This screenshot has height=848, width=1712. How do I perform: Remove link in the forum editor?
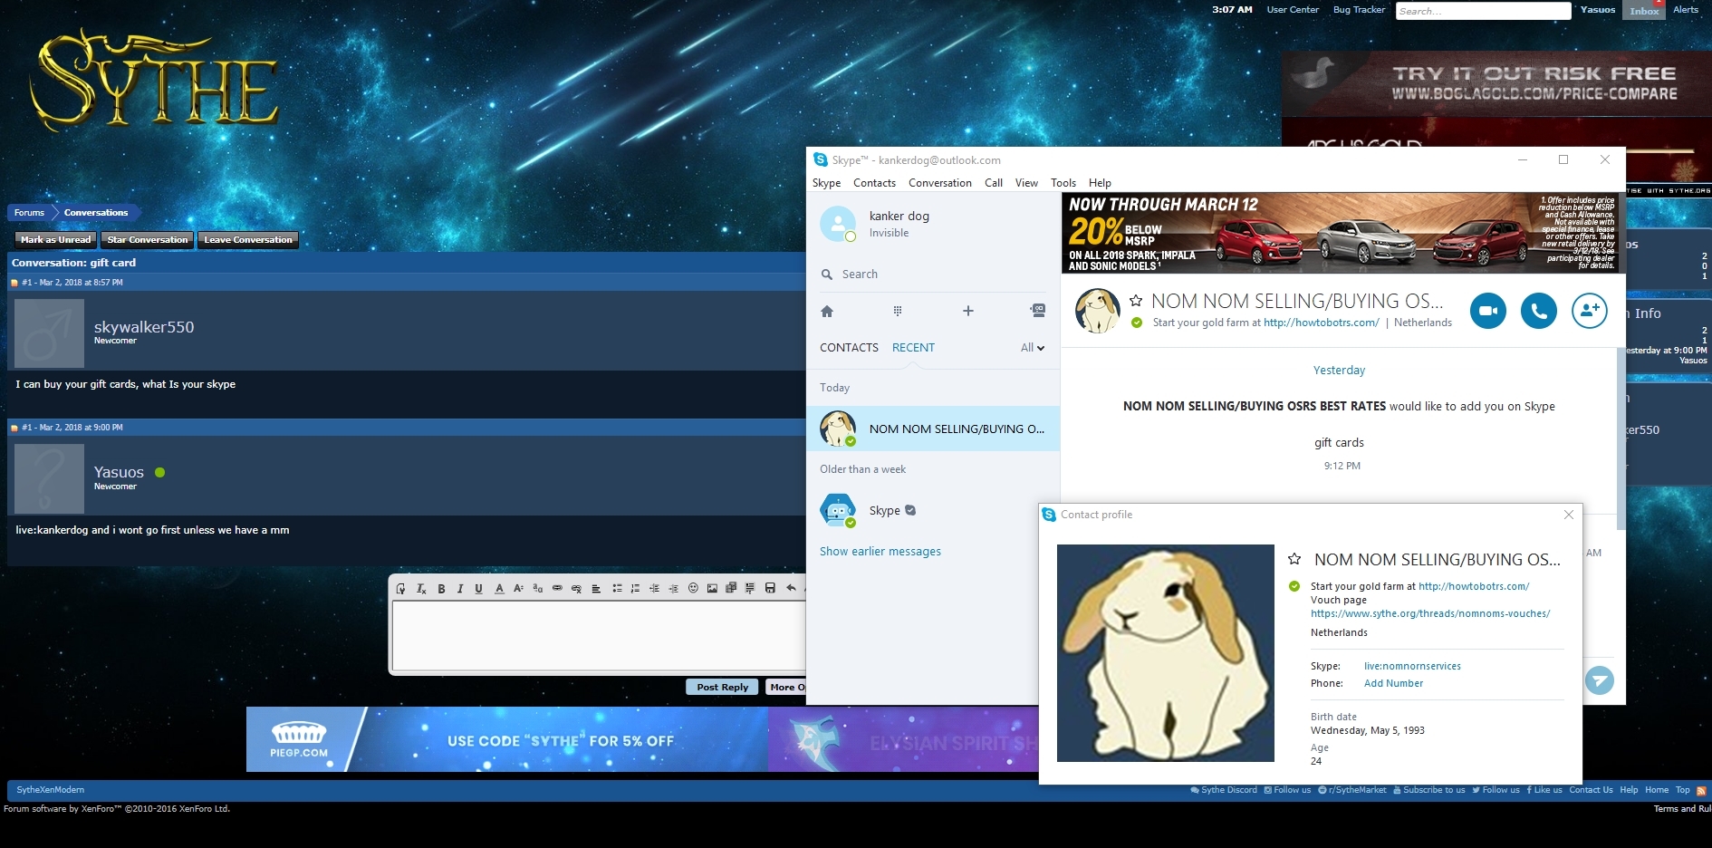click(x=576, y=589)
